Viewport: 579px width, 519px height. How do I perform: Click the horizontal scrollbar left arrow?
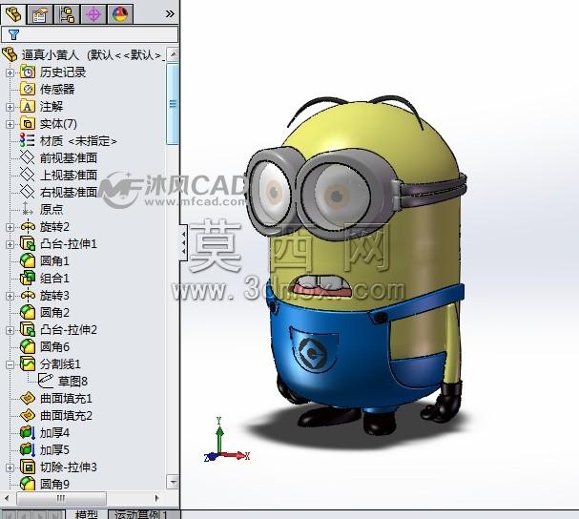(7, 498)
